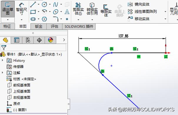This screenshot has width=178, height=115.
Task: Switch to the SOLIDWORKS 插件 tab
Action: (x=79, y=27)
